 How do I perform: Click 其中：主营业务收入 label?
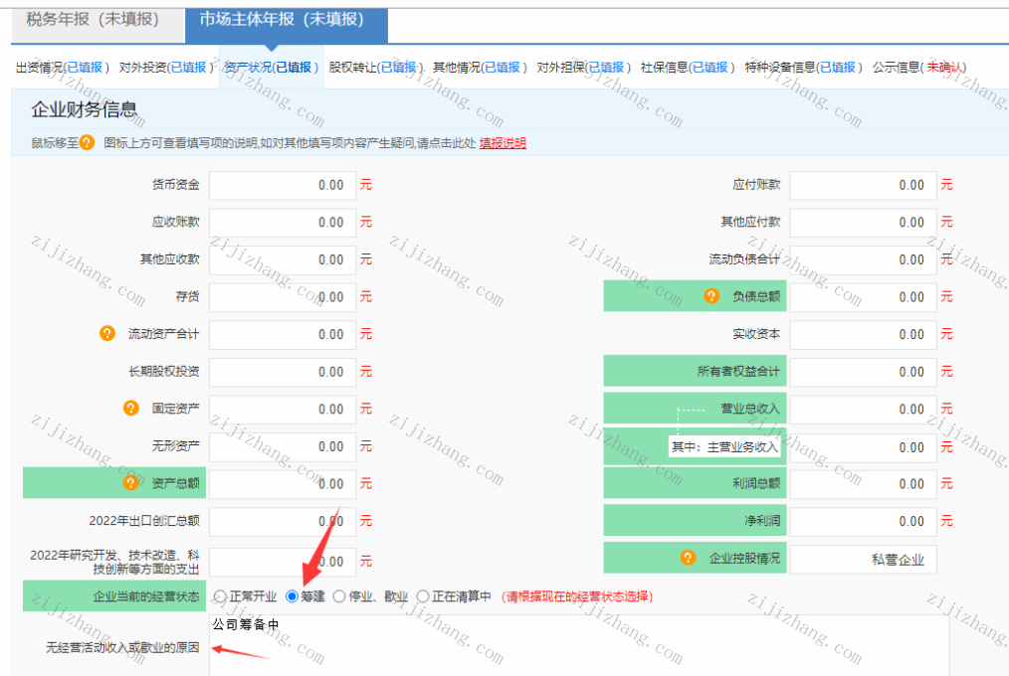724,446
